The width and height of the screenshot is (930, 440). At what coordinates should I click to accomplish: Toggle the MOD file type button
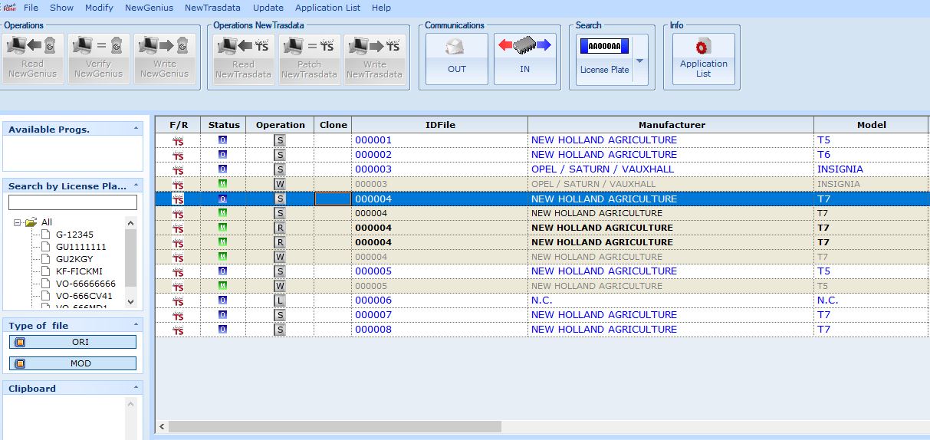click(x=73, y=363)
